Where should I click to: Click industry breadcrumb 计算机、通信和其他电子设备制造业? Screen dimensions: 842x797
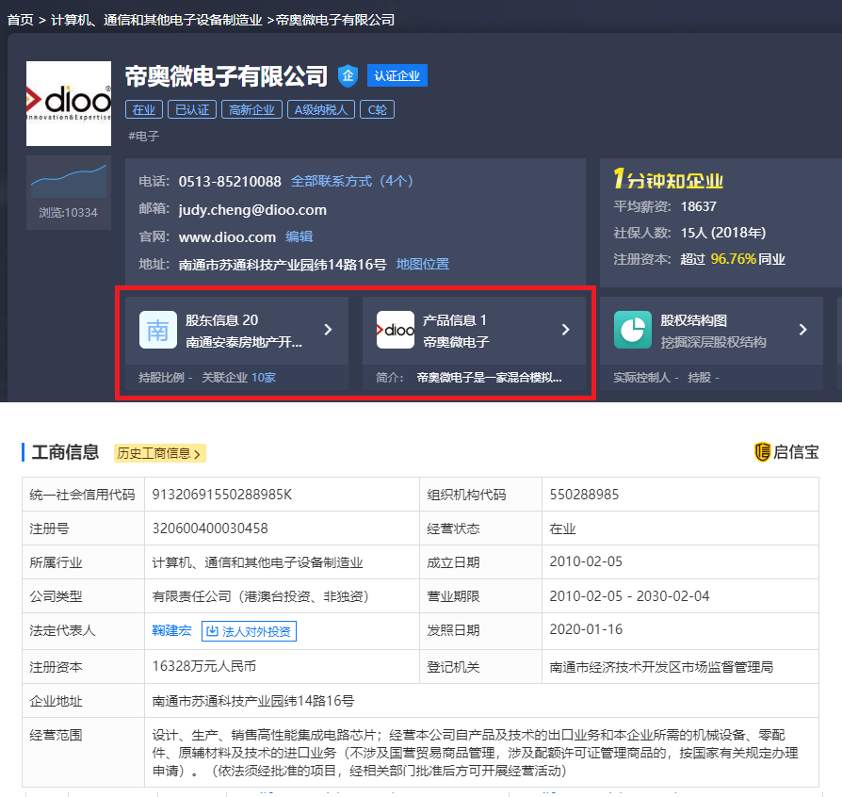(x=156, y=20)
